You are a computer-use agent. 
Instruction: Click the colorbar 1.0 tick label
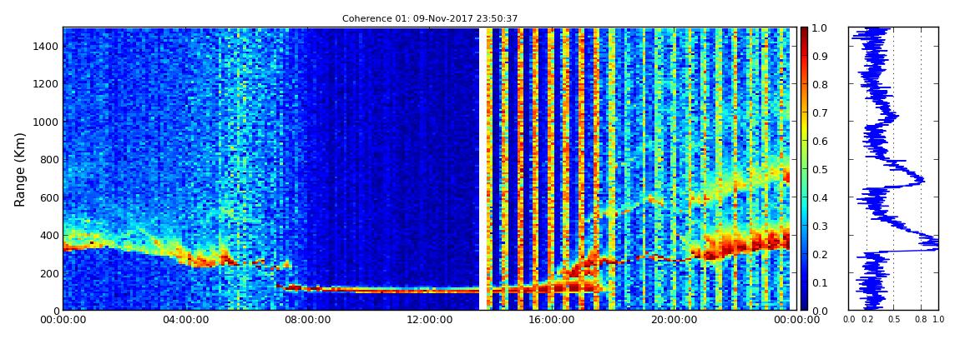coord(820,28)
